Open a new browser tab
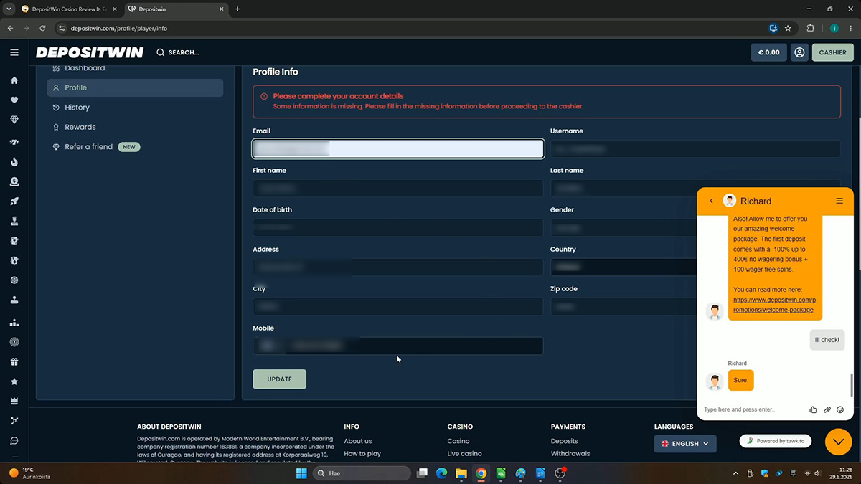Screen dimensions: 861x484 coord(237,9)
